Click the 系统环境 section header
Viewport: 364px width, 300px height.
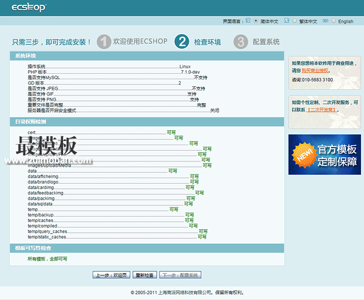click(x=147, y=56)
